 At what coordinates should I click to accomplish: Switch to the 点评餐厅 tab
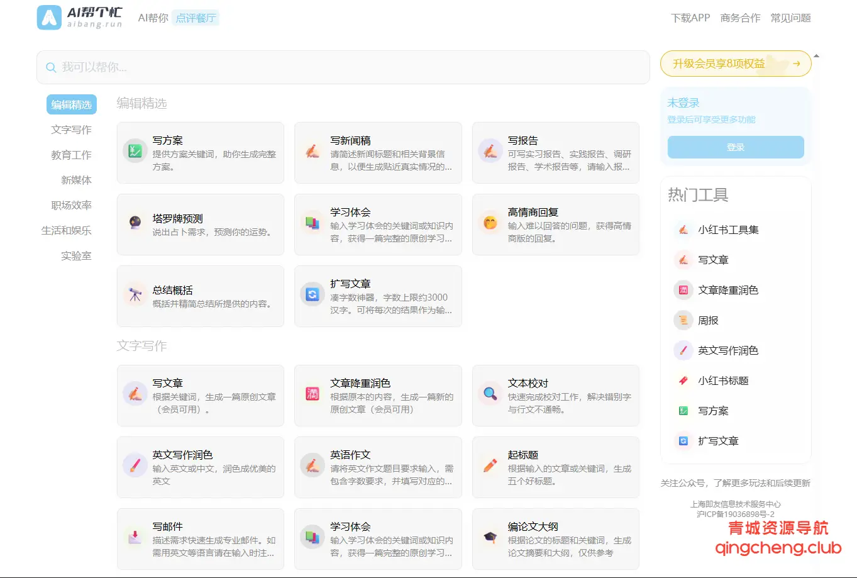pos(196,18)
